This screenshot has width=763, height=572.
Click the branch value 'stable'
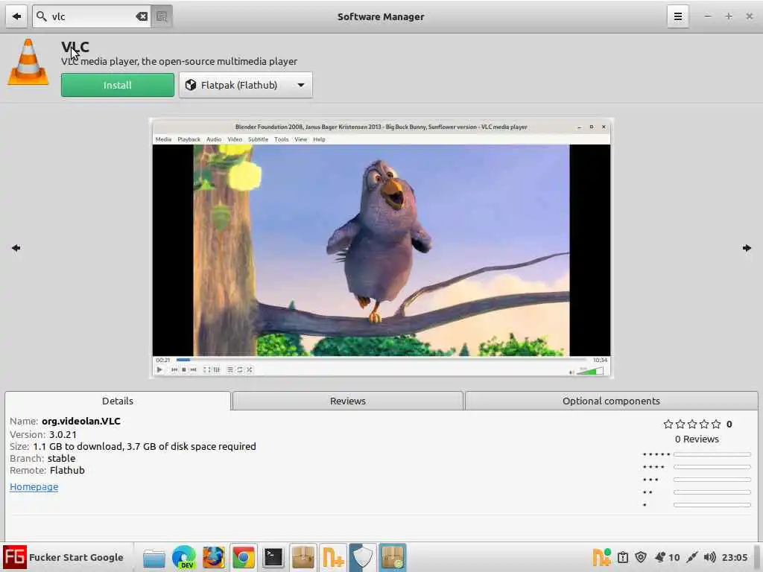tap(61, 459)
